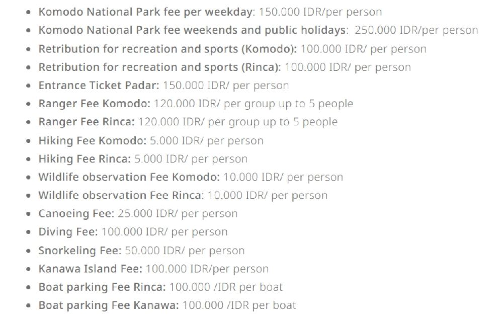Click the 'Kanawa Island Fee' label
The width and height of the screenshot is (503, 319).
[x=90, y=269]
